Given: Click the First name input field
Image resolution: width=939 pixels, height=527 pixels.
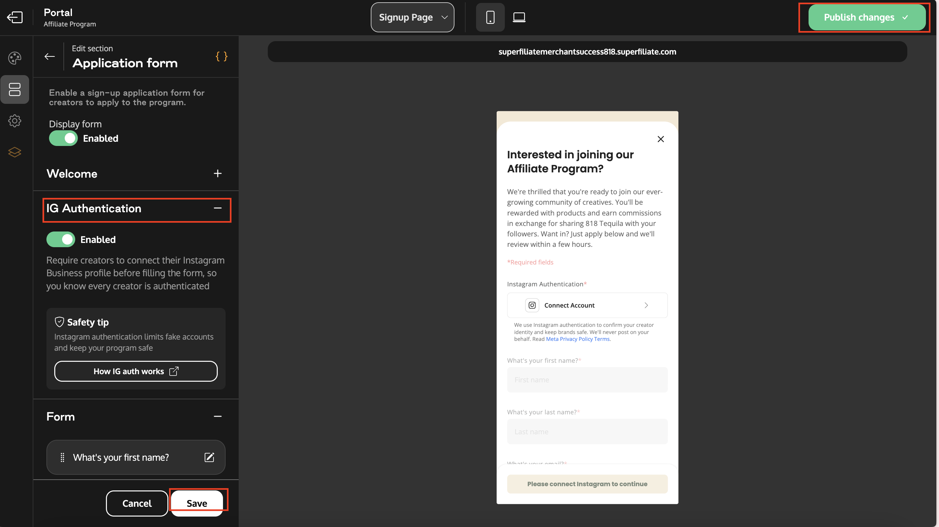Looking at the screenshot, I should [x=587, y=380].
